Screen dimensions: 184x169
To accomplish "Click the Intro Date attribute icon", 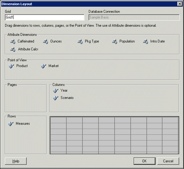I will tap(146, 42).
